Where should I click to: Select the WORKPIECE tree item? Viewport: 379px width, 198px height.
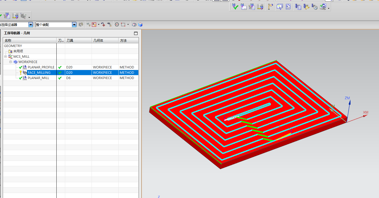[x=28, y=62]
